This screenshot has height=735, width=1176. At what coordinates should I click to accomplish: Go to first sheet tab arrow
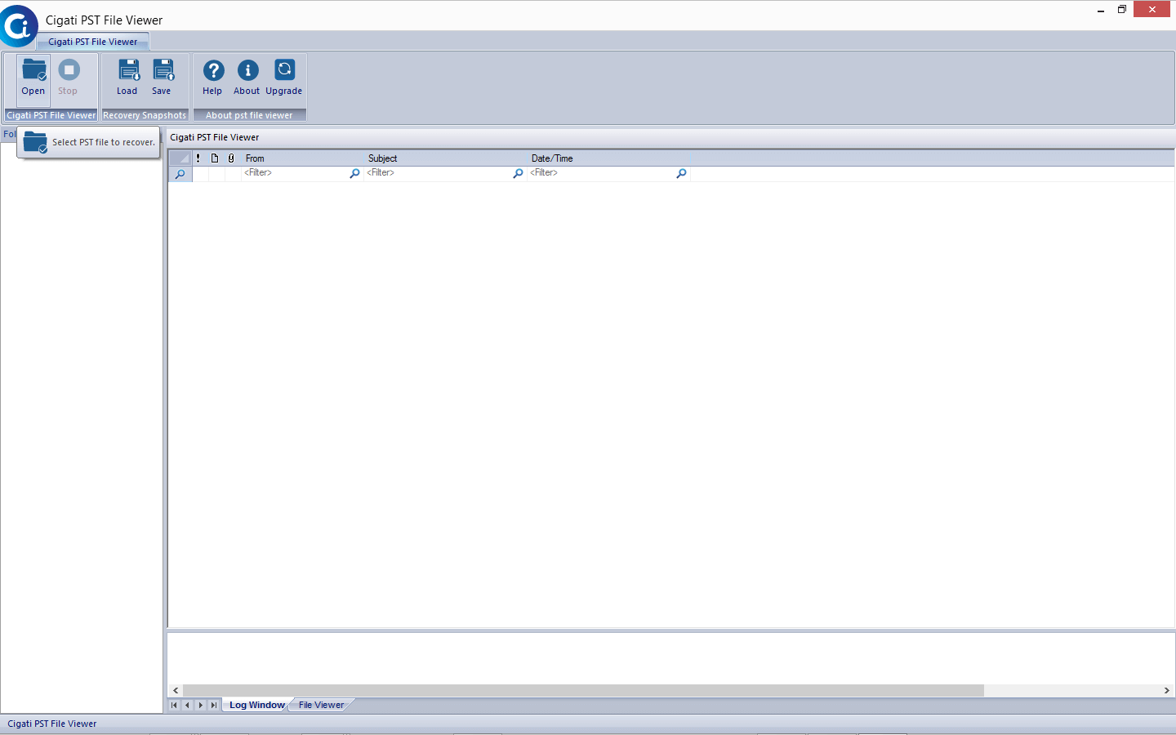point(174,705)
